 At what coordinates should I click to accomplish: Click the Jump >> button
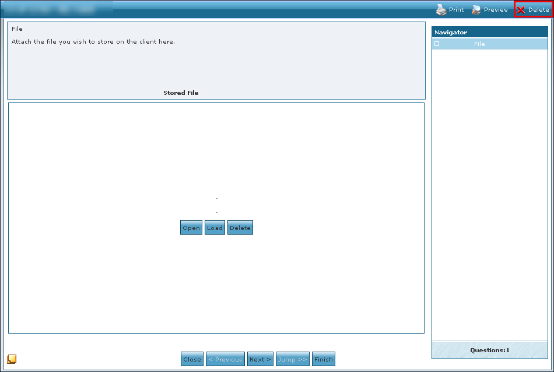point(292,359)
